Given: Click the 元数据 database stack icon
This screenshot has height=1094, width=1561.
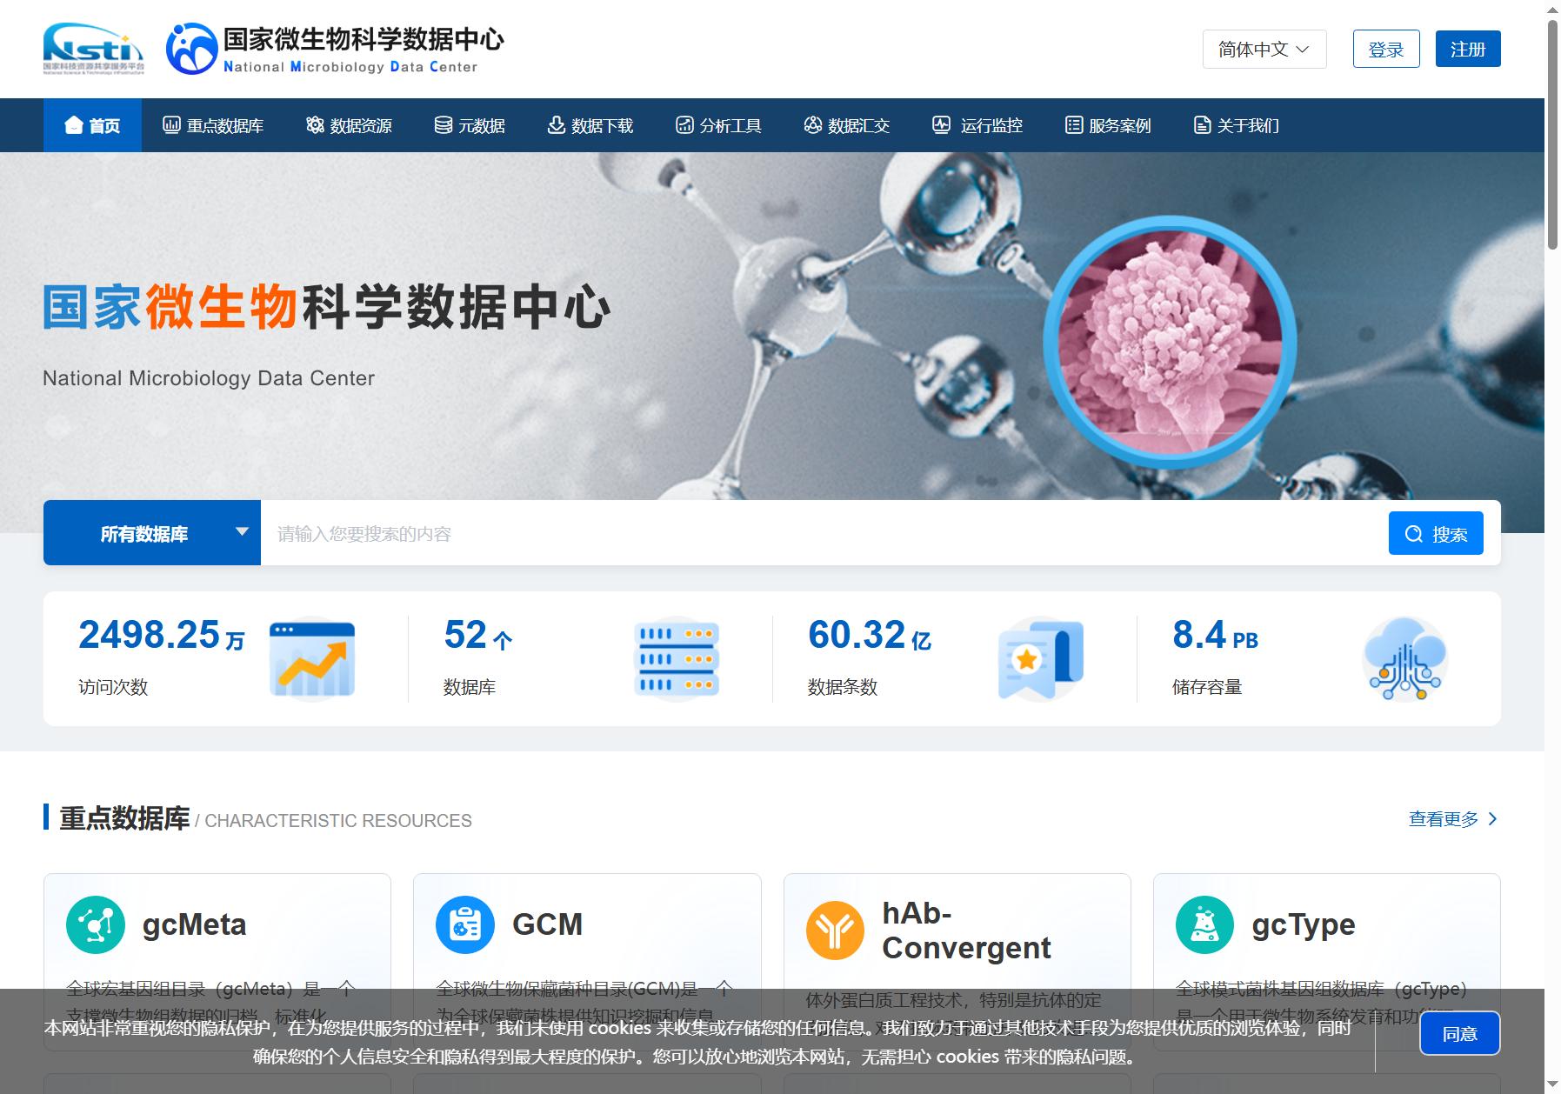Looking at the screenshot, I should click(444, 125).
